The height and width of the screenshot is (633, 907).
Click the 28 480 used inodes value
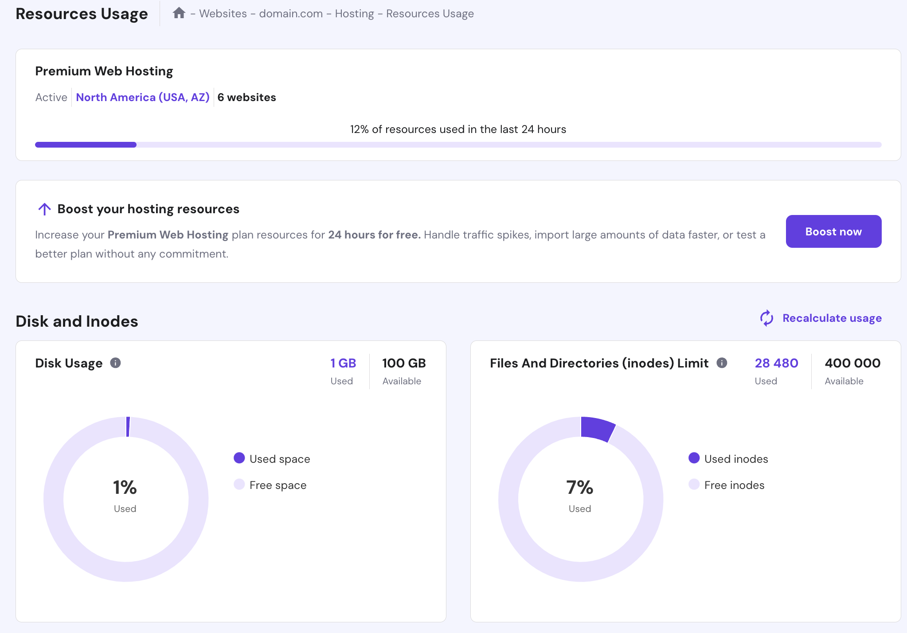(x=776, y=363)
